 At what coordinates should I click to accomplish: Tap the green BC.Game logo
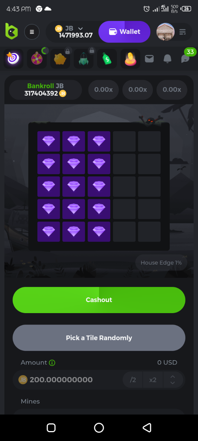[x=11, y=31]
